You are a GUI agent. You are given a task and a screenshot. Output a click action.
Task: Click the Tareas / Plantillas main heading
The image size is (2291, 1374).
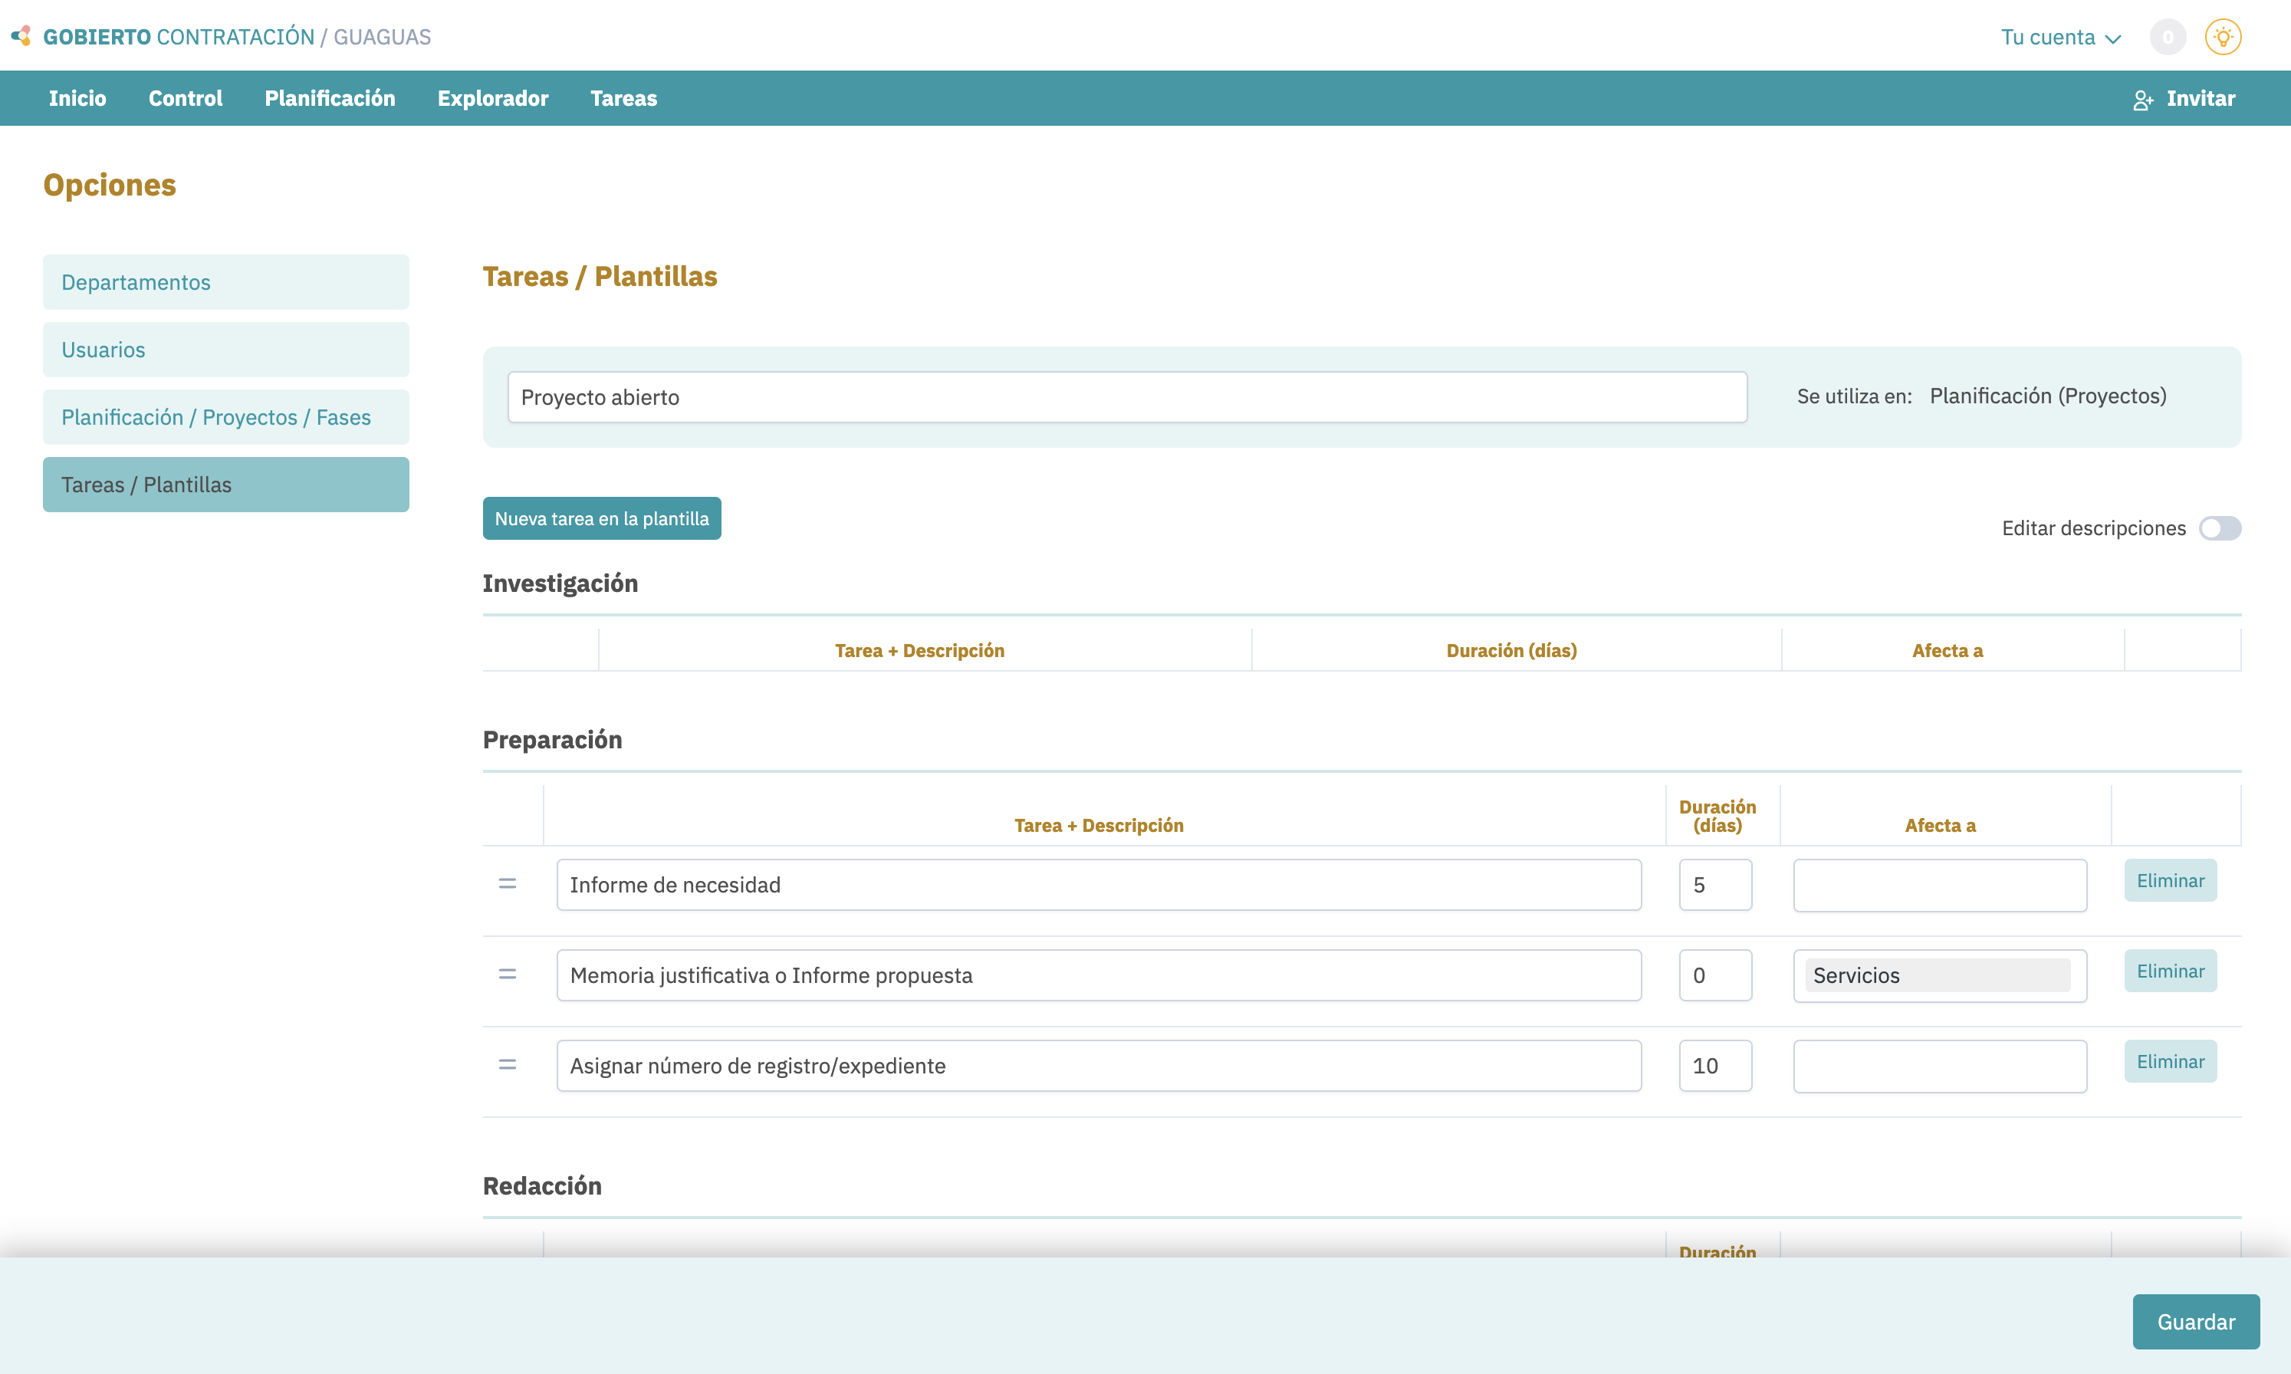600,276
